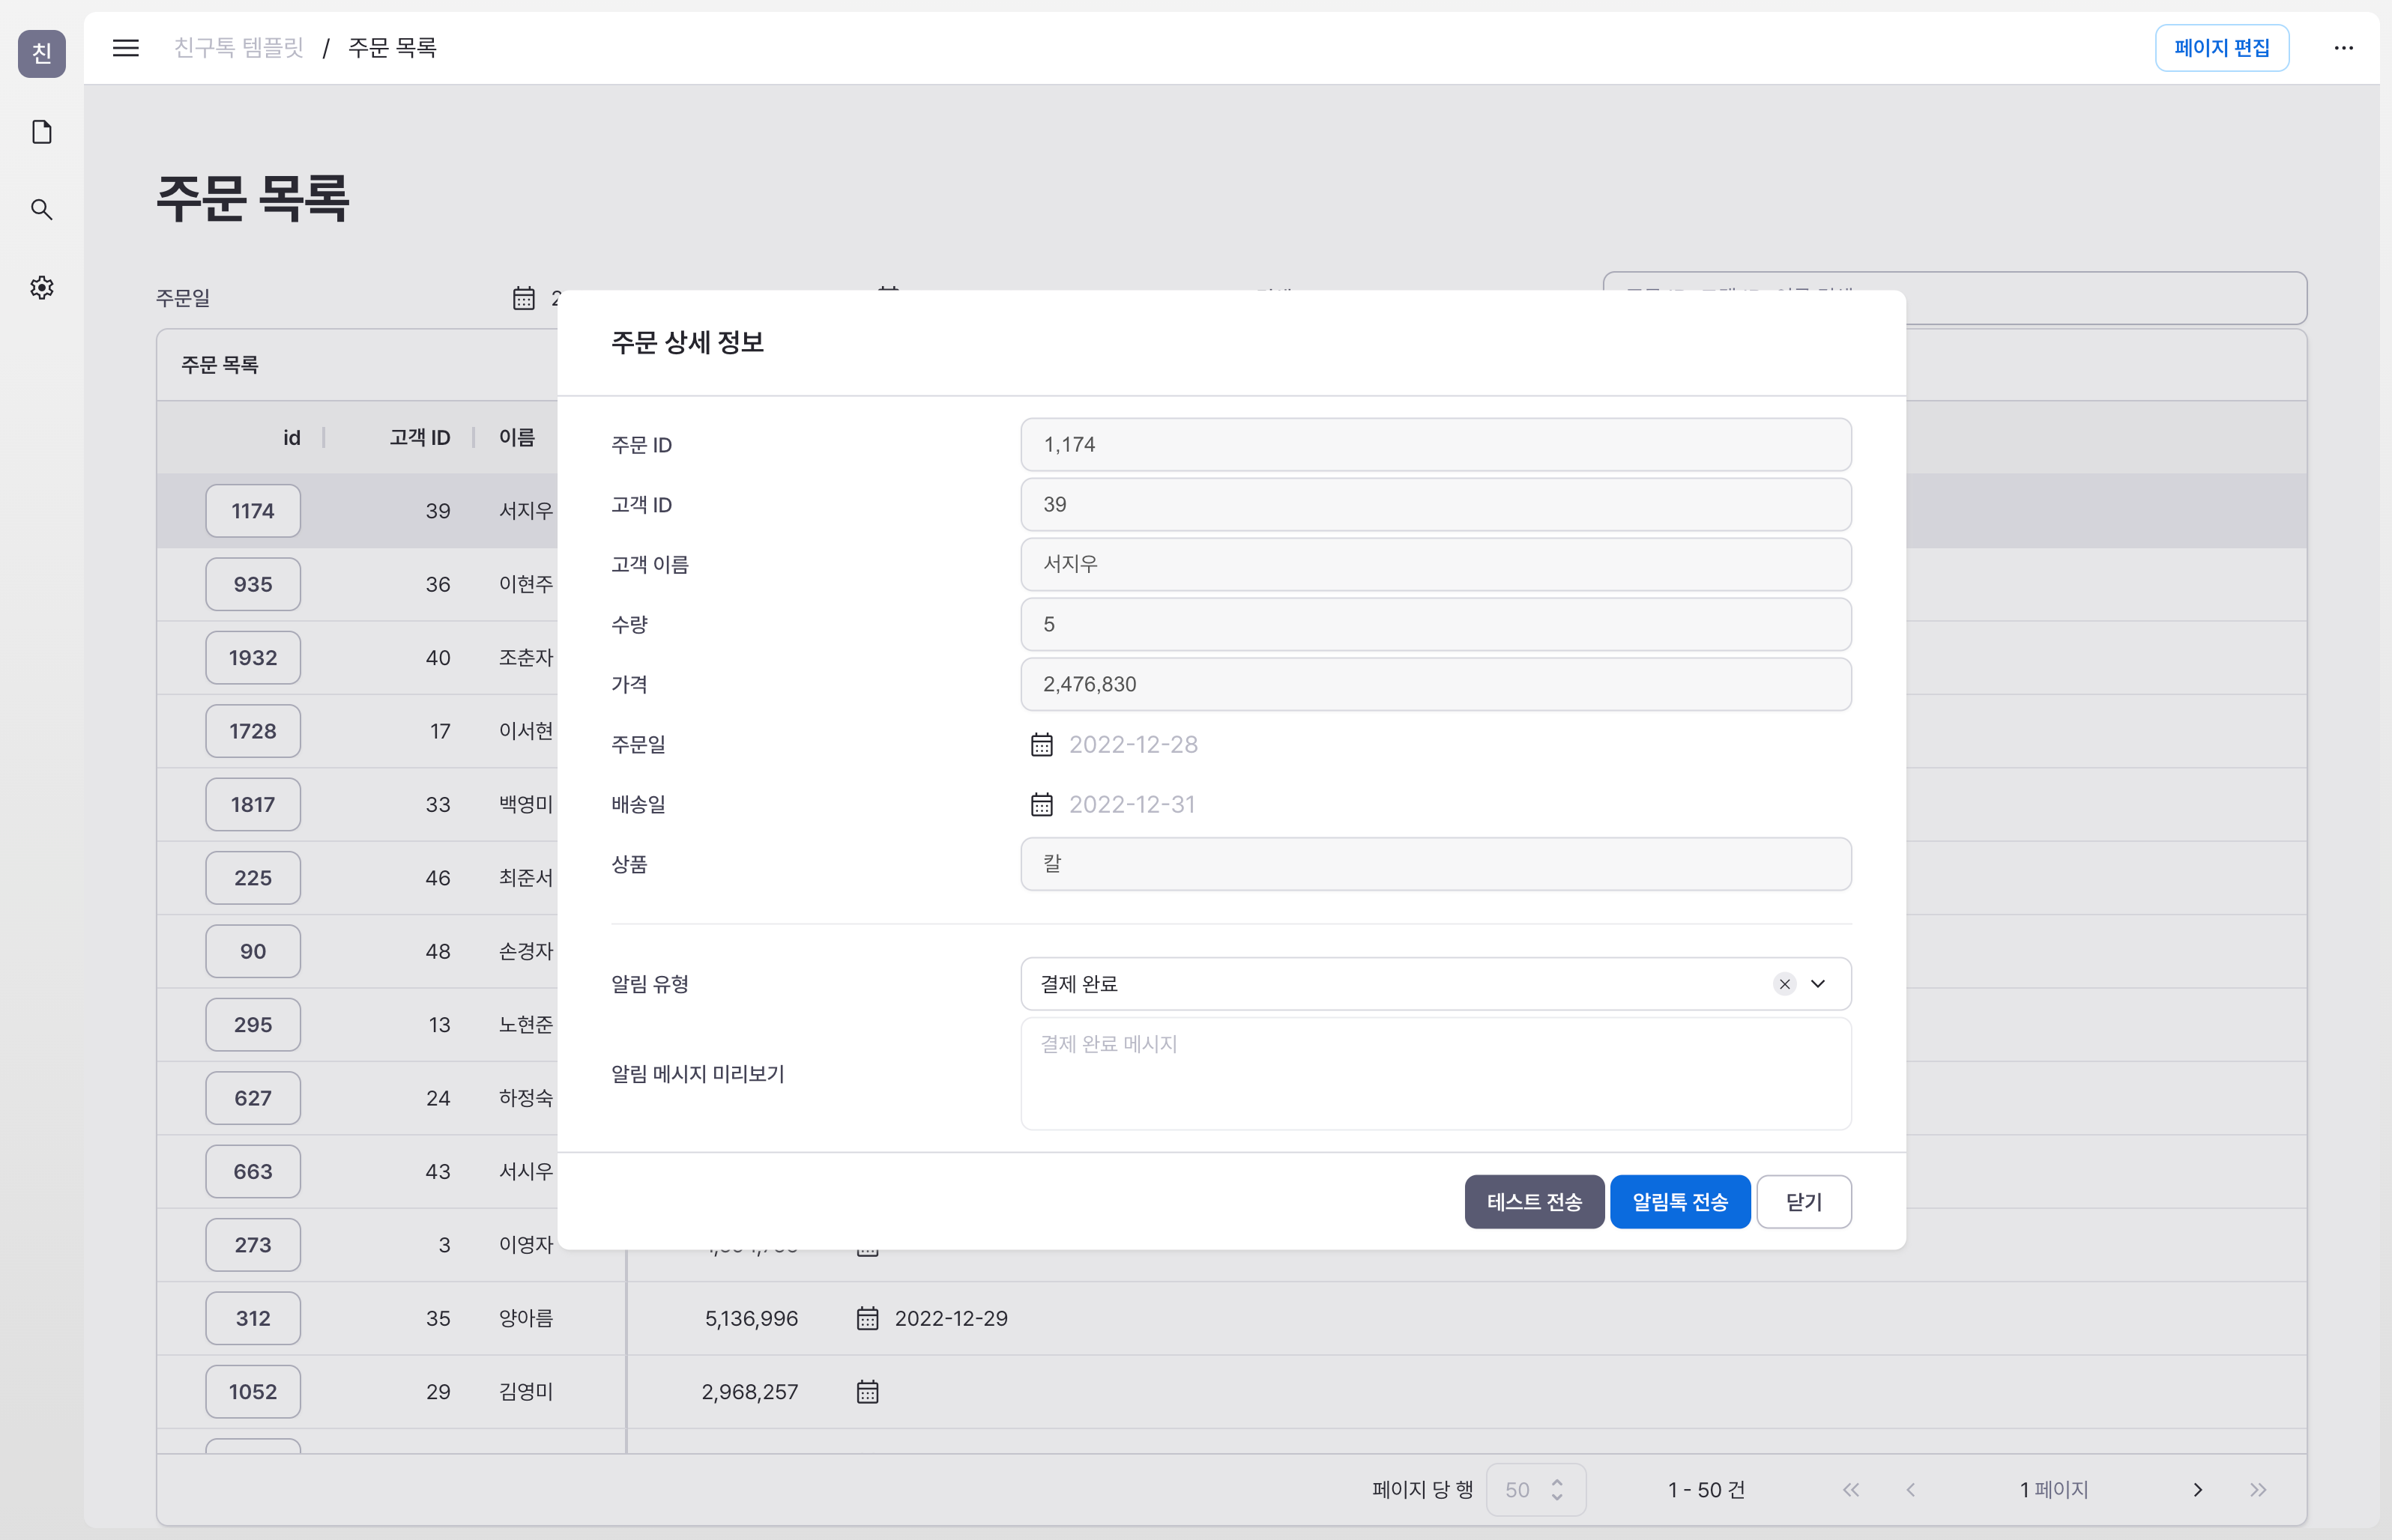Viewport: 2392px width, 1540px height.
Task: Change rows per page stepper showing 50
Action: coord(1535,1490)
